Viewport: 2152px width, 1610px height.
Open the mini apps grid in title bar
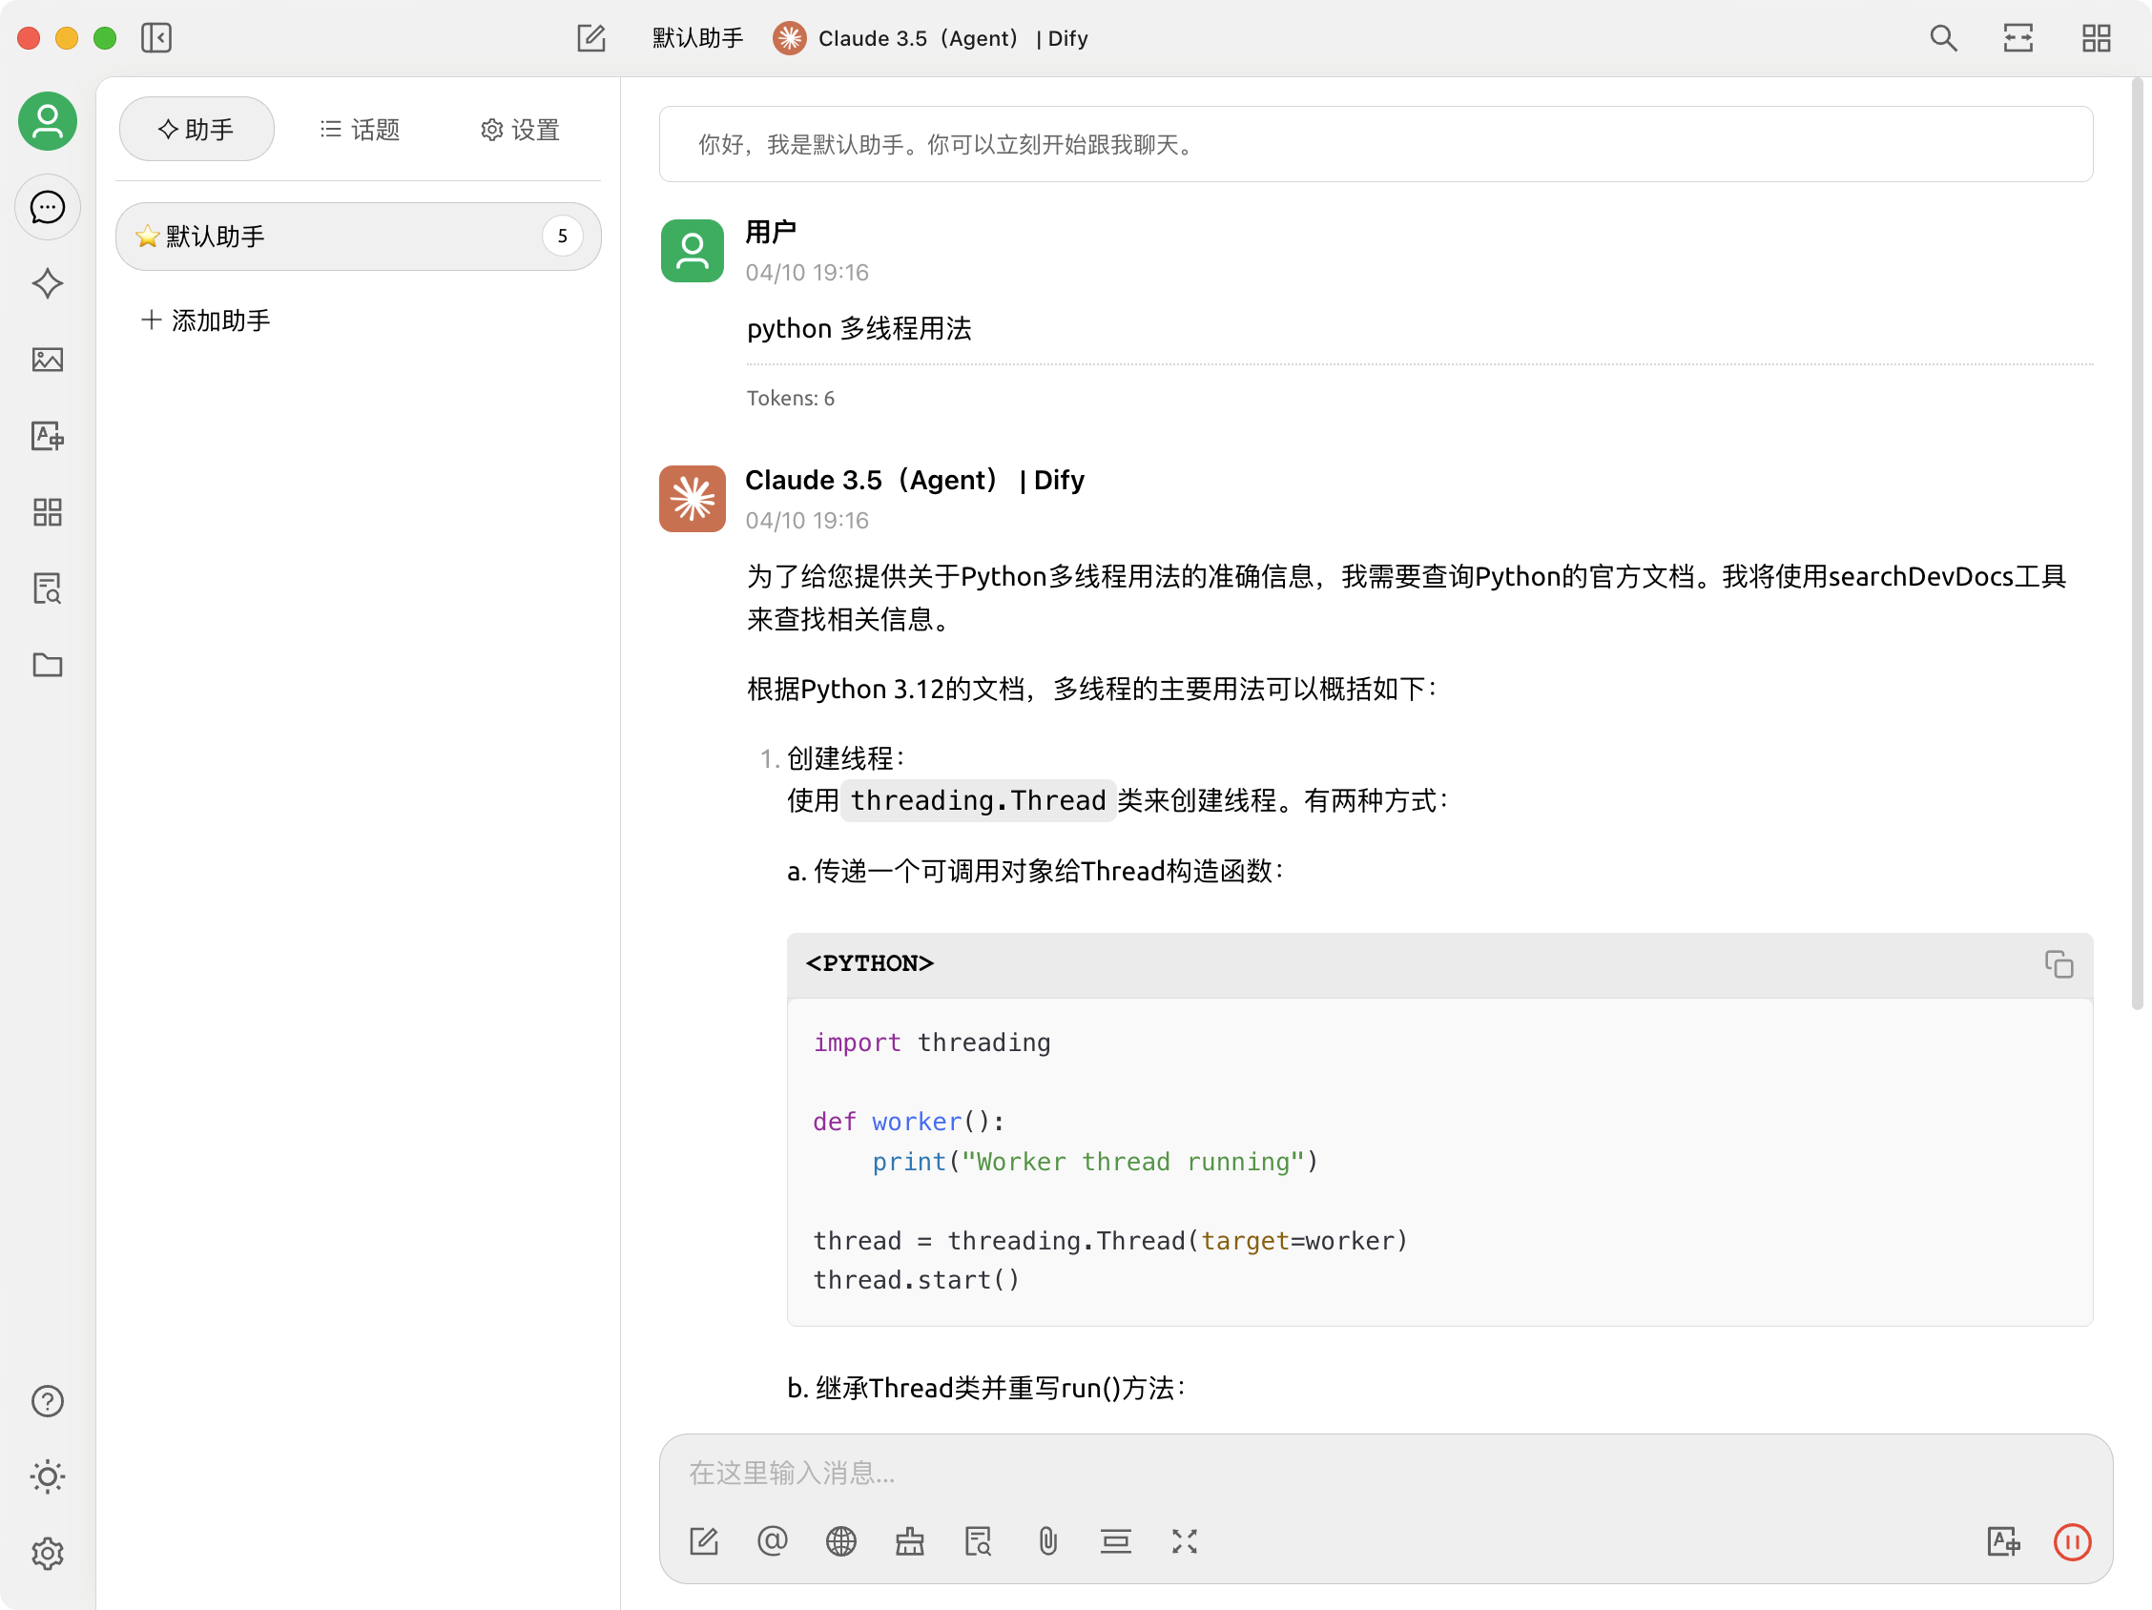tap(2096, 38)
